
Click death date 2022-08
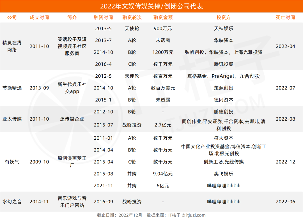point(285,119)
